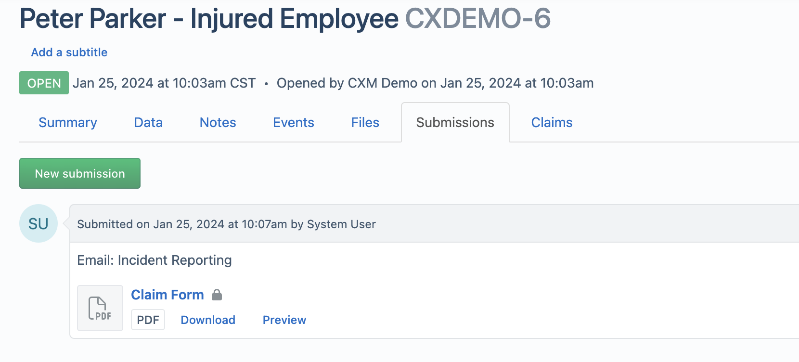Viewport: 799px width, 362px height.
Task: Switch to the Data tab
Action: (x=148, y=122)
